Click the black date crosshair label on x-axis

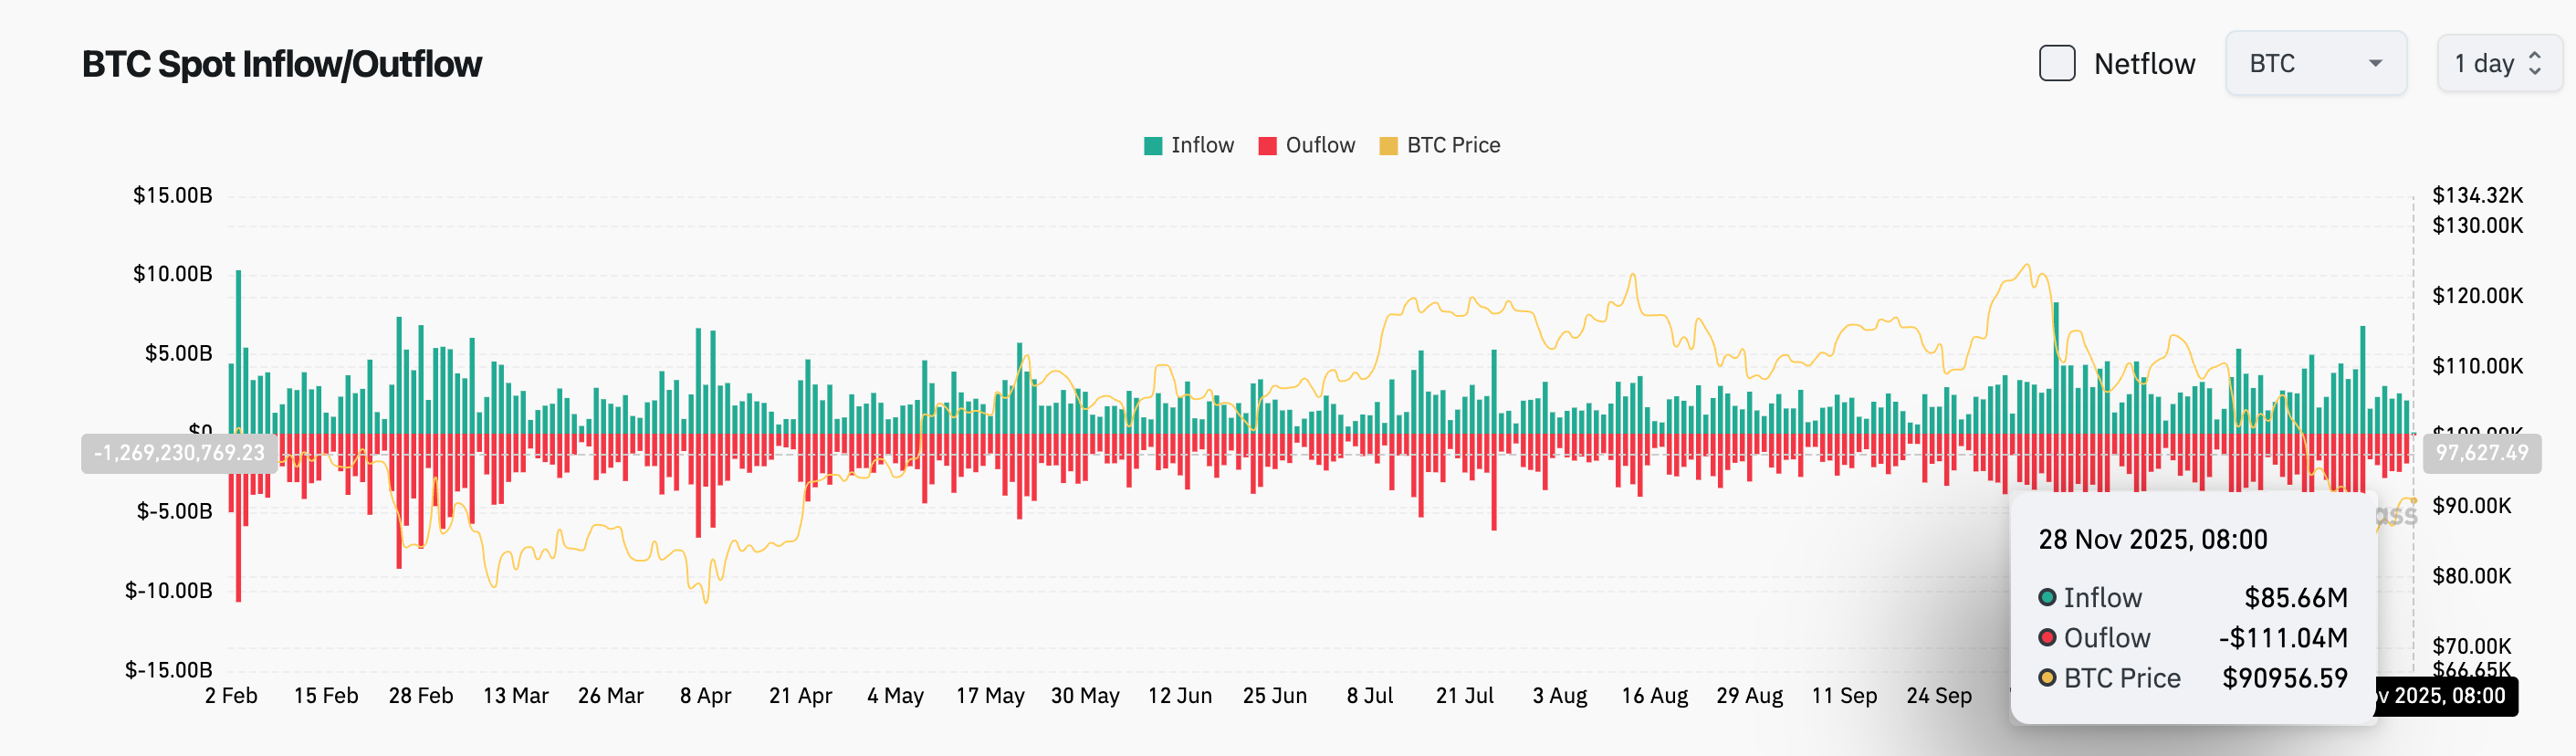coord(2446,696)
